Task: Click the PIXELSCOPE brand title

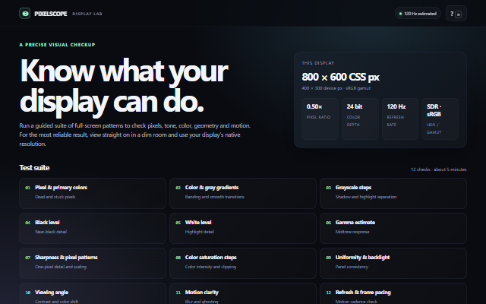Action: coord(51,14)
